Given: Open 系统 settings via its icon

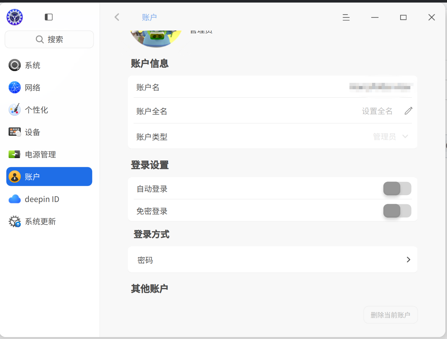Looking at the screenshot, I should [15, 65].
